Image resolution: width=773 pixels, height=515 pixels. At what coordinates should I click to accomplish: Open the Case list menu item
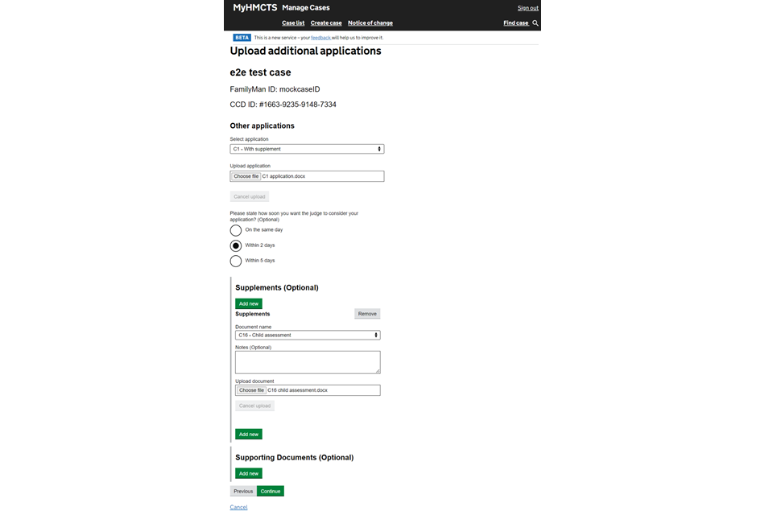pos(293,23)
